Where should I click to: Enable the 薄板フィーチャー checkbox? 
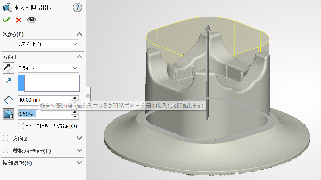[x=5, y=150]
